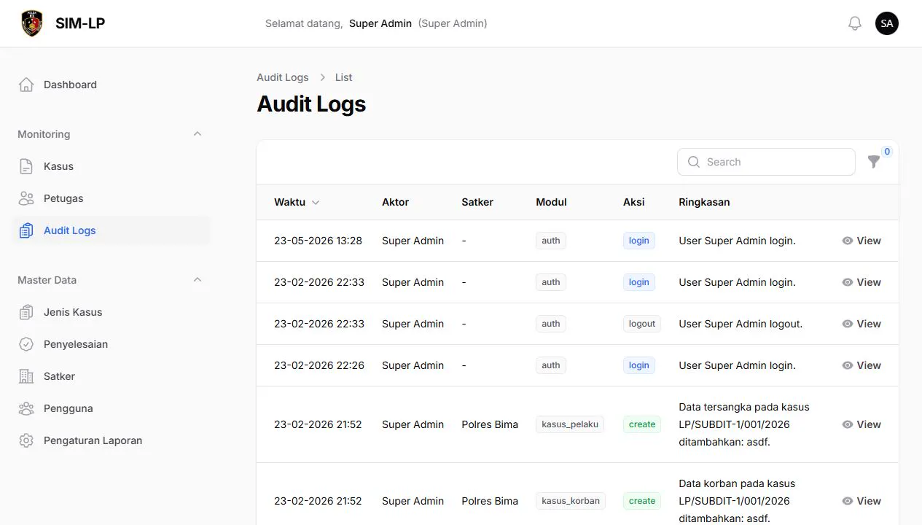Select the Satker building icon

tap(26, 376)
